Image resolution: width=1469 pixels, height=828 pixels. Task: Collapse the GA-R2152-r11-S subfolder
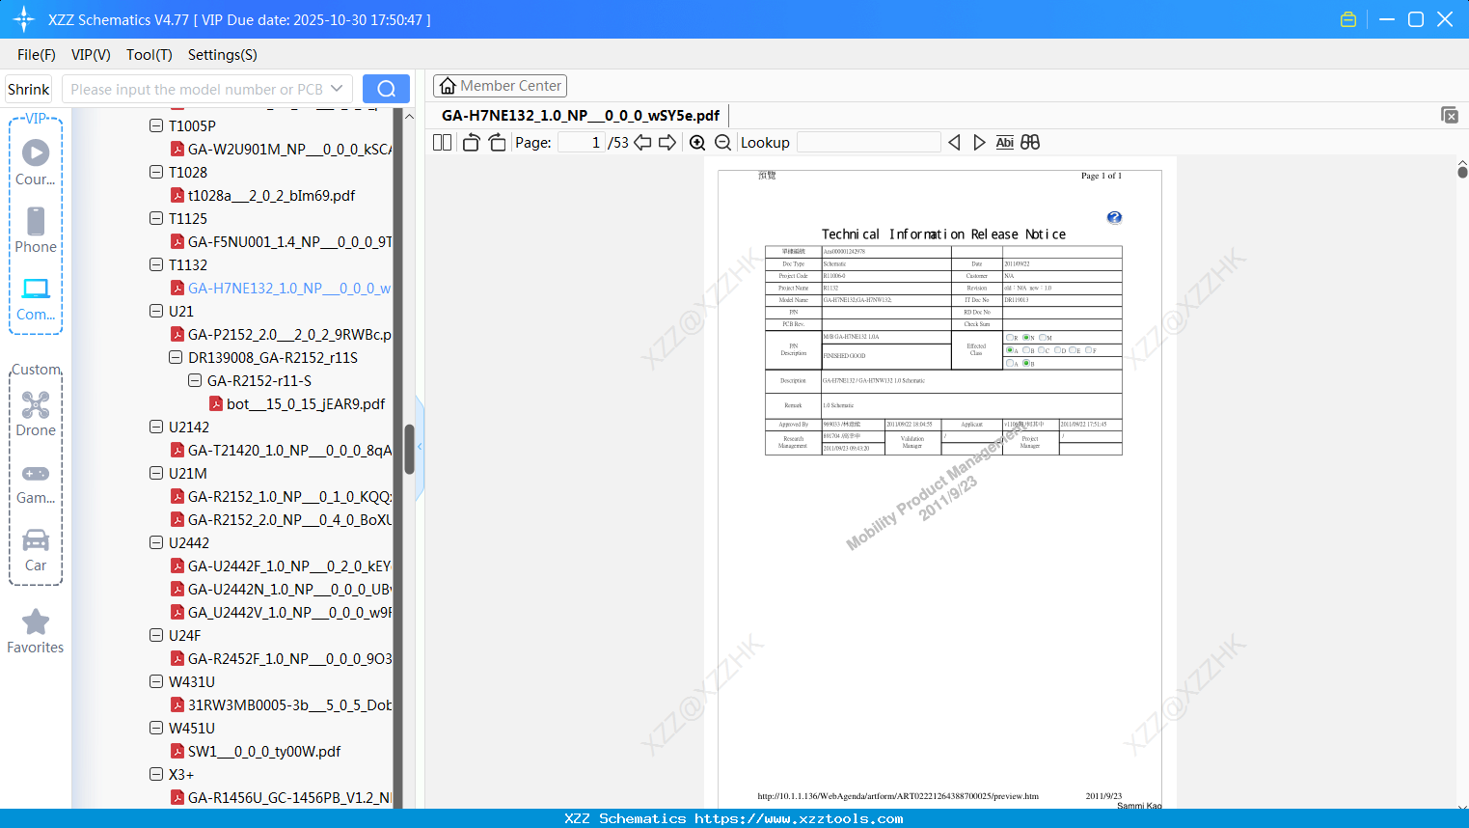[195, 380]
